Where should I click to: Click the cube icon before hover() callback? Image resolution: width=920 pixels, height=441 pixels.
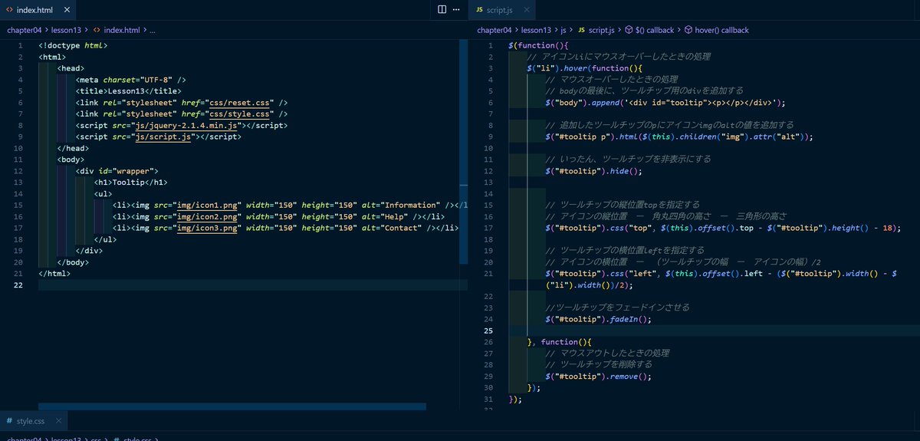pyautogui.click(x=688, y=30)
